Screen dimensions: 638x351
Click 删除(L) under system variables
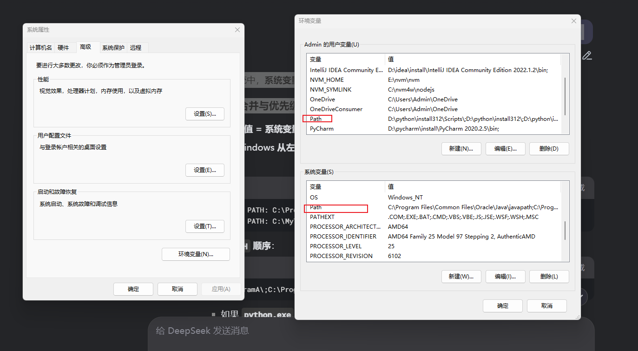pos(549,276)
